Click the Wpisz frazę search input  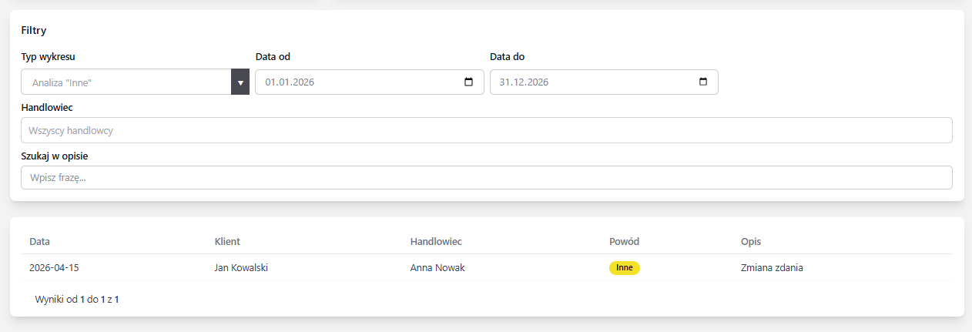pos(486,177)
